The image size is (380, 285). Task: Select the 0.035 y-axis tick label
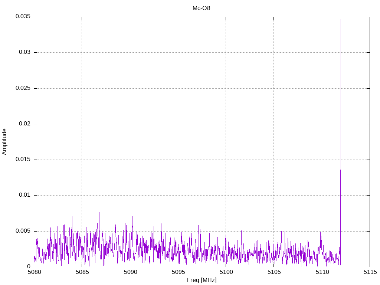(23, 17)
